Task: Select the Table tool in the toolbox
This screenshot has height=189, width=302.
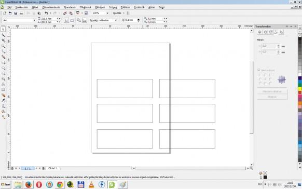Action: click(3, 90)
